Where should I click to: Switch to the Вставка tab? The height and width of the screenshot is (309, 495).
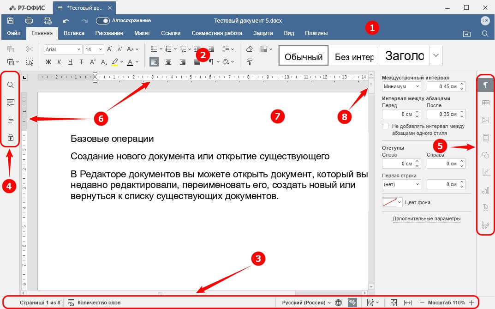pyautogui.click(x=74, y=33)
